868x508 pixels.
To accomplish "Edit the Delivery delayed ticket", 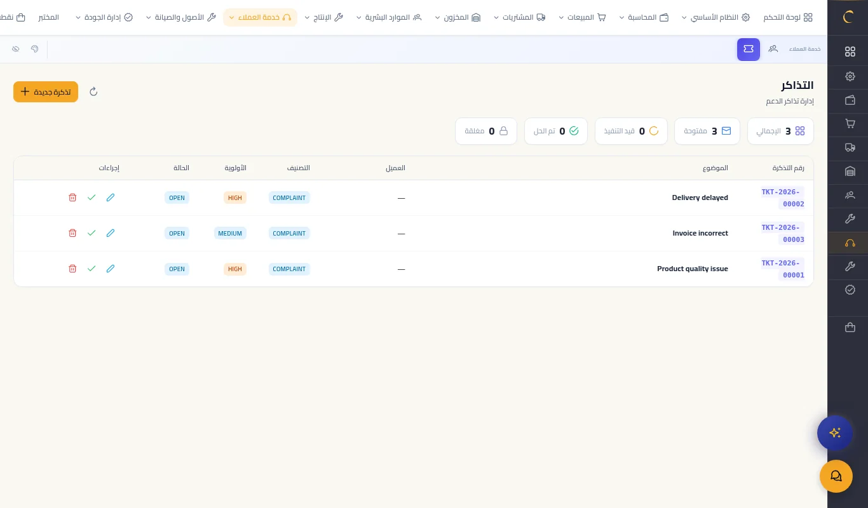I will (x=111, y=197).
